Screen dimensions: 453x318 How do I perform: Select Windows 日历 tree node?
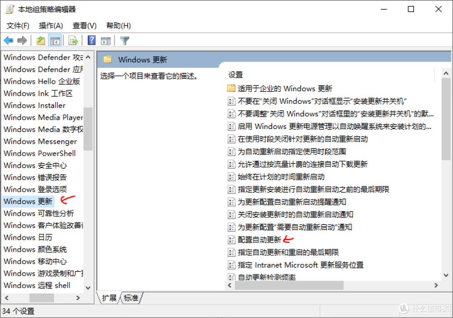tap(28, 237)
